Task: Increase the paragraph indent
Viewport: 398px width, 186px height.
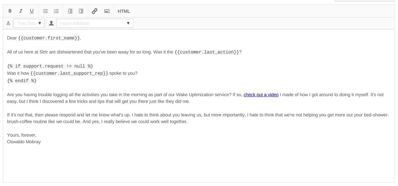Action: [81, 11]
